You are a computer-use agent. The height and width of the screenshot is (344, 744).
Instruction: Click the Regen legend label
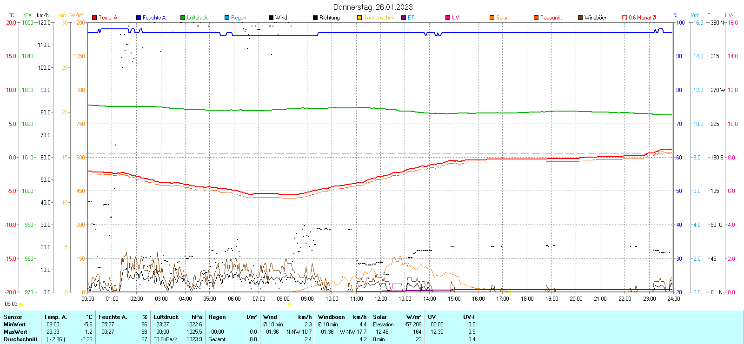239,18
